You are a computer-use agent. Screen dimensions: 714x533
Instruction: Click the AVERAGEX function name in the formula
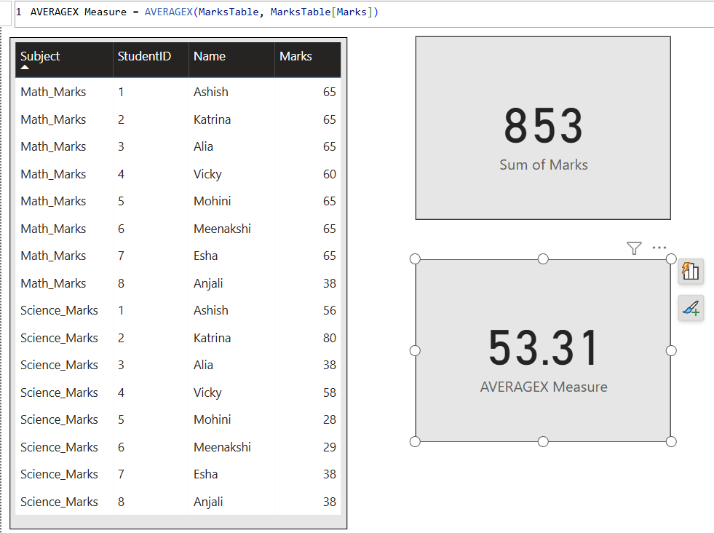pos(168,12)
